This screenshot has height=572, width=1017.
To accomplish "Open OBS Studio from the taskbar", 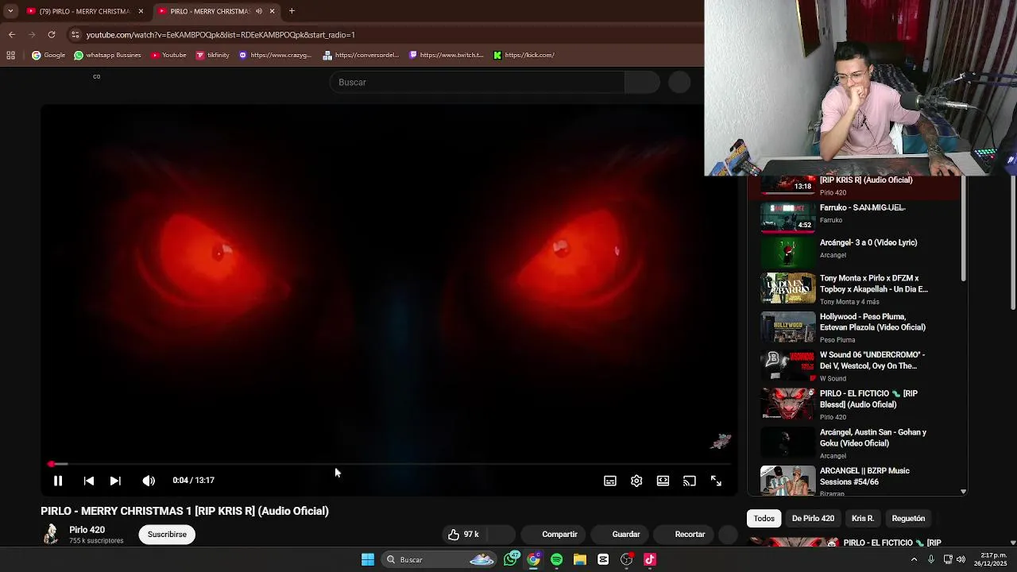I will [627, 560].
